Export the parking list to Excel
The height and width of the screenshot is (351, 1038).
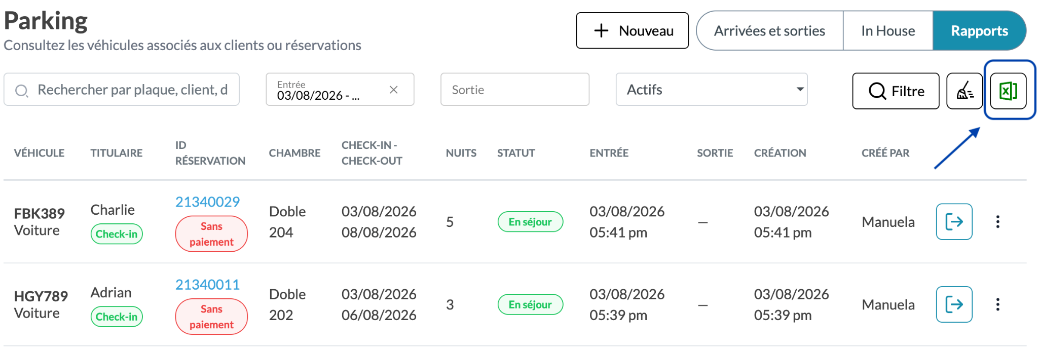click(x=1008, y=91)
